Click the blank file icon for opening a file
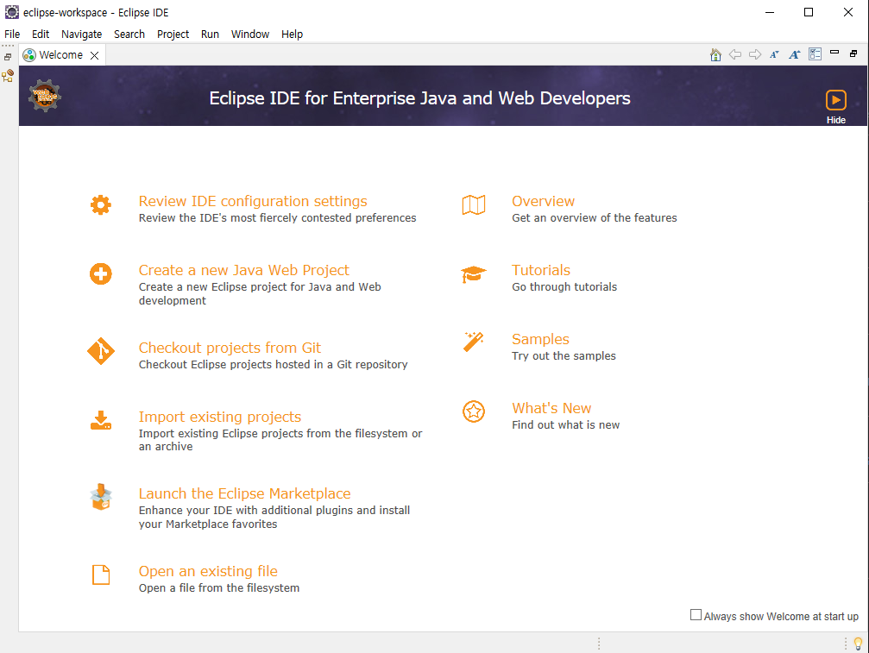This screenshot has height=653, width=869. tap(101, 575)
